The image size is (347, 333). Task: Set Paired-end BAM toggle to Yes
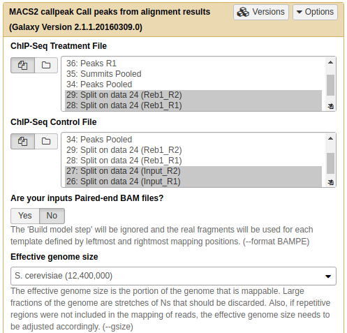pyautogui.click(x=25, y=216)
